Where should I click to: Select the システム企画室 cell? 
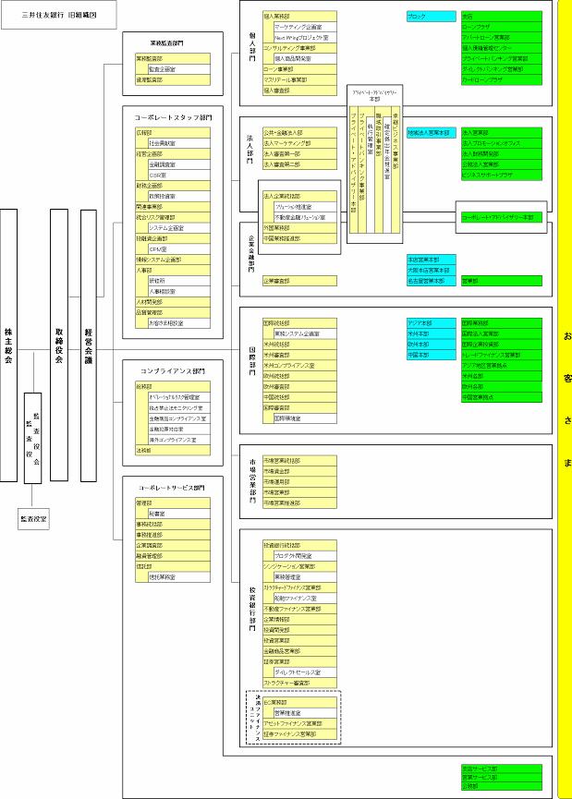click(x=179, y=228)
